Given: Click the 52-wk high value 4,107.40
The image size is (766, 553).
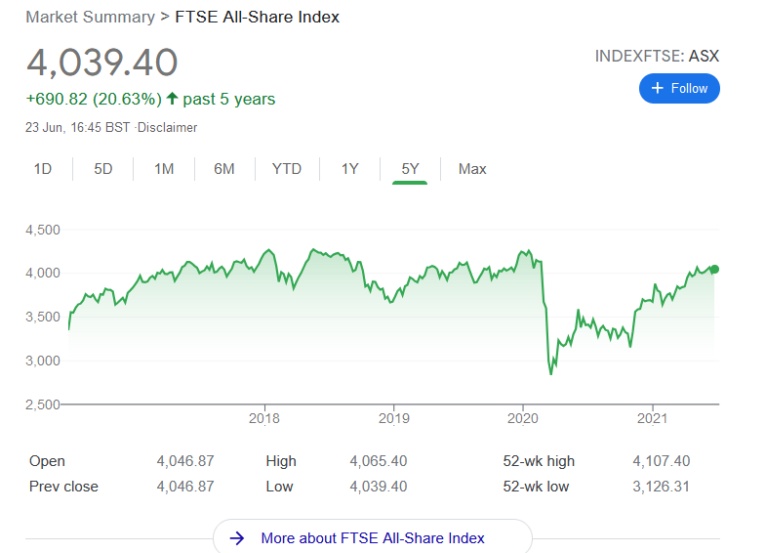Looking at the screenshot, I should (662, 461).
